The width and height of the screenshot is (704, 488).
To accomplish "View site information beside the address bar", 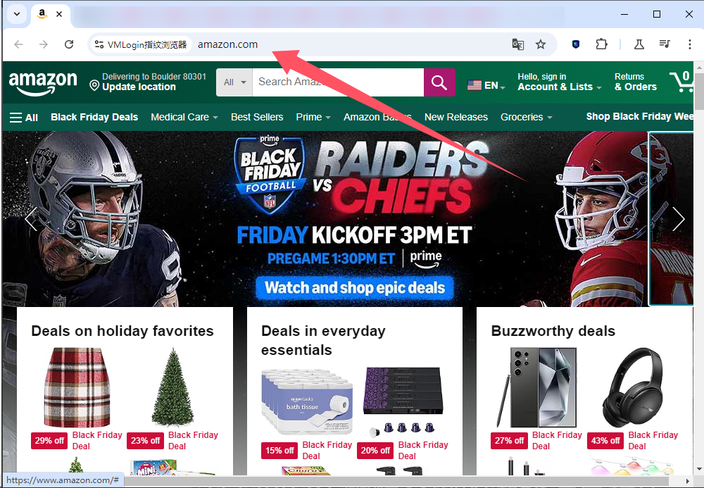I will pos(141,44).
